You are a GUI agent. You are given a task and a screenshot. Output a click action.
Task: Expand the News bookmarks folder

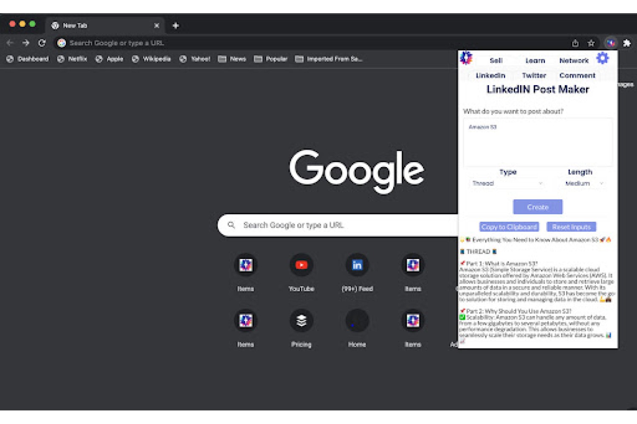[232, 59]
